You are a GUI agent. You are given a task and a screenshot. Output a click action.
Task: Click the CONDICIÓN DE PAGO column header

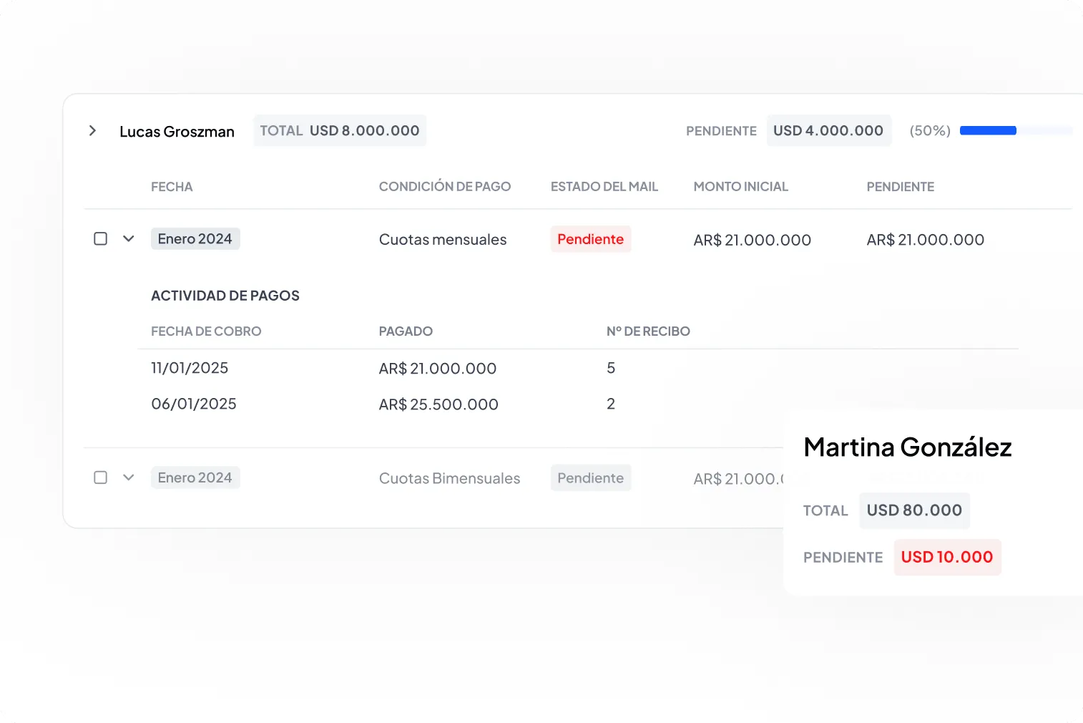[x=445, y=187]
